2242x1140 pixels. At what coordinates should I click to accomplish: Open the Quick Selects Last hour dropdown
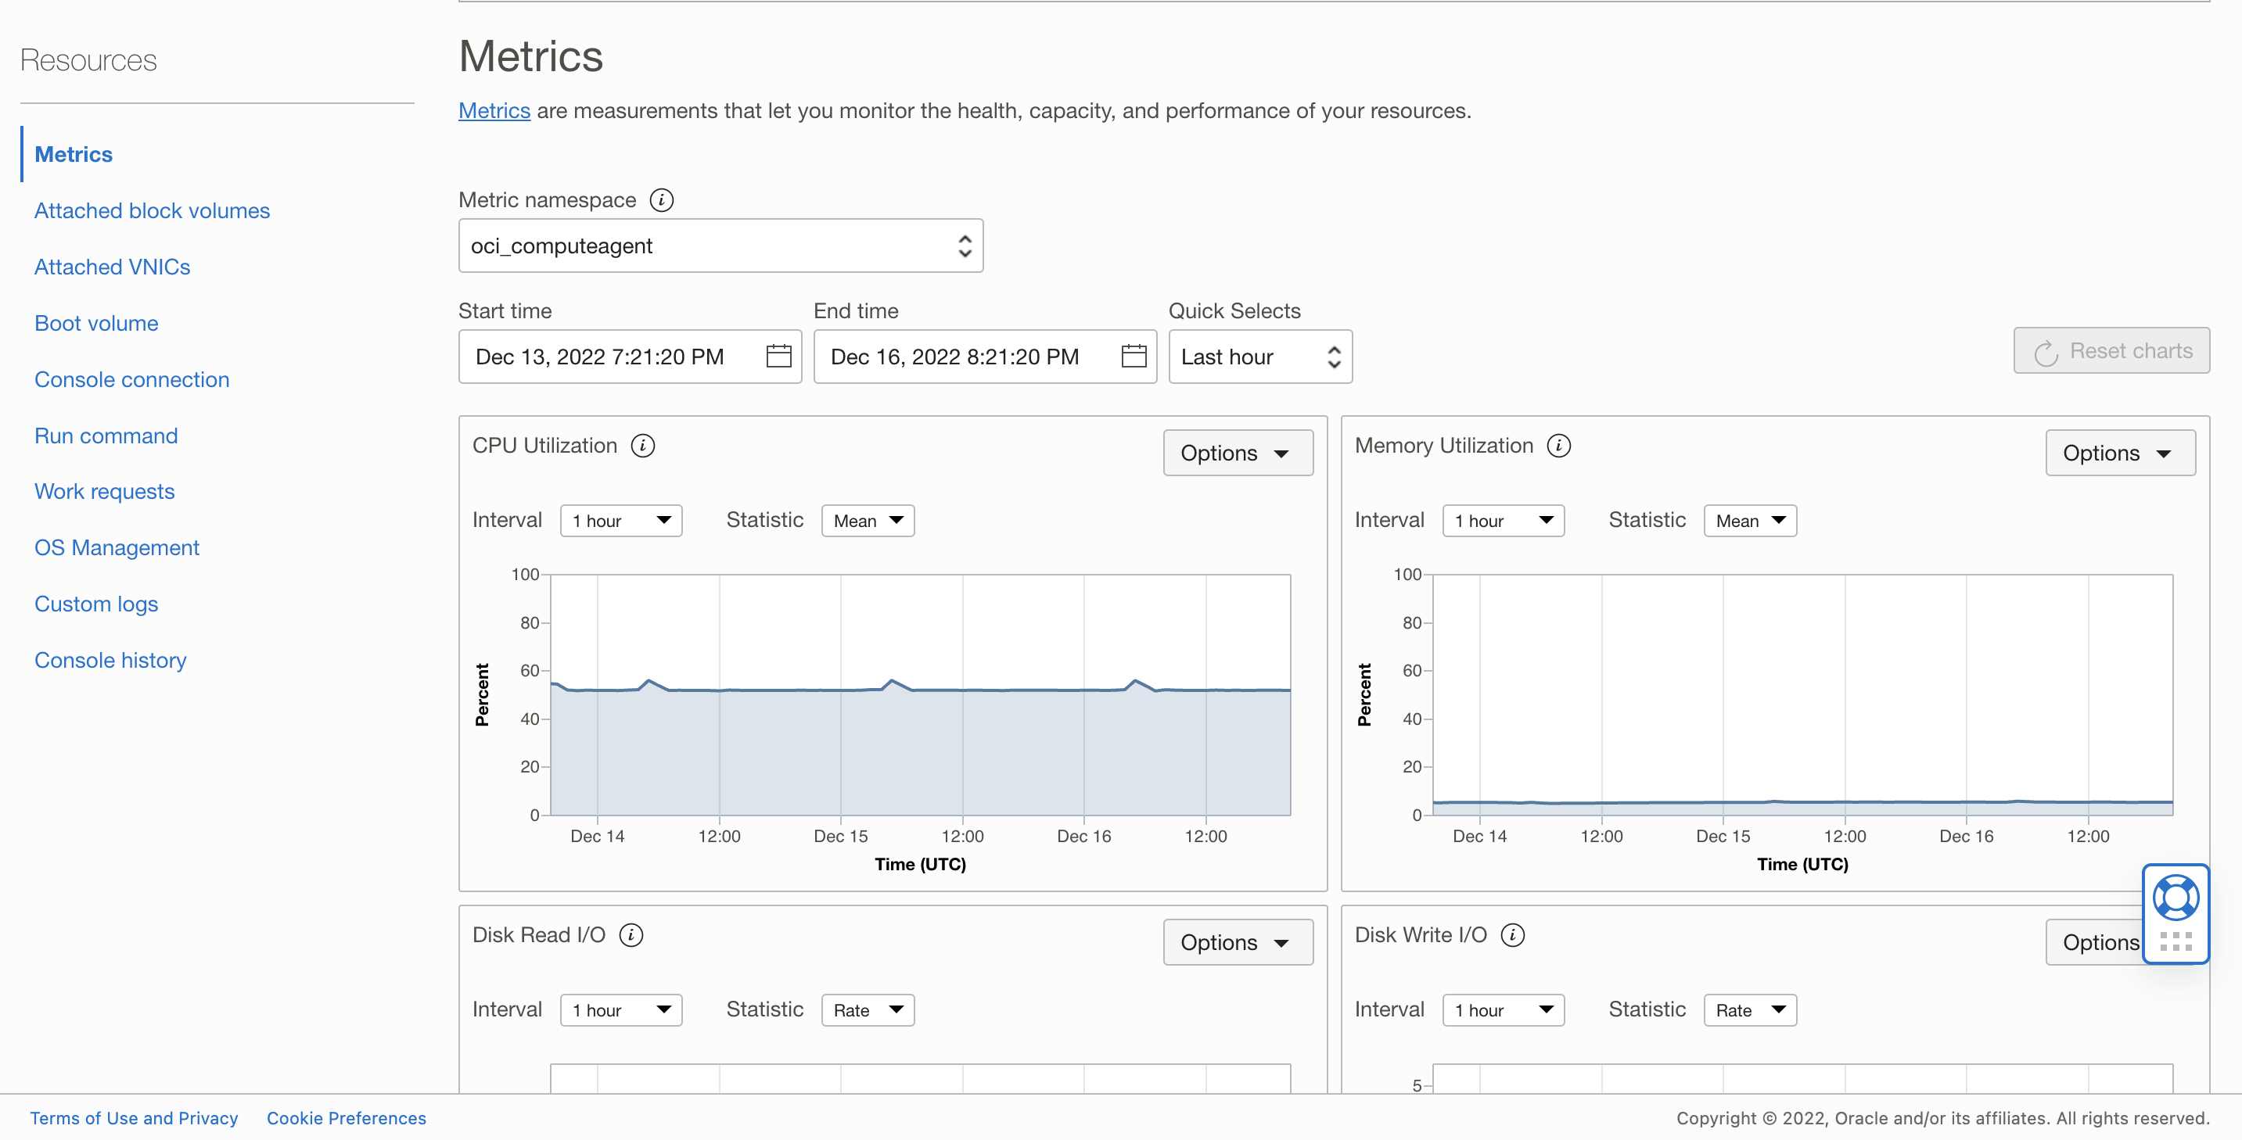[1259, 357]
